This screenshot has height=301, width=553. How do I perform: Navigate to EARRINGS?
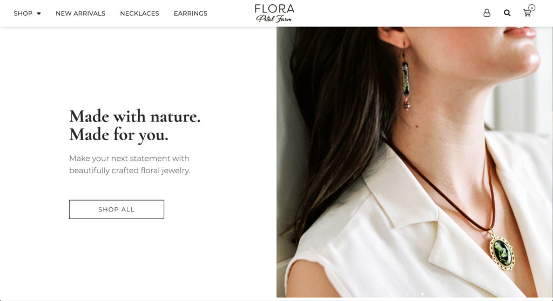coord(191,13)
